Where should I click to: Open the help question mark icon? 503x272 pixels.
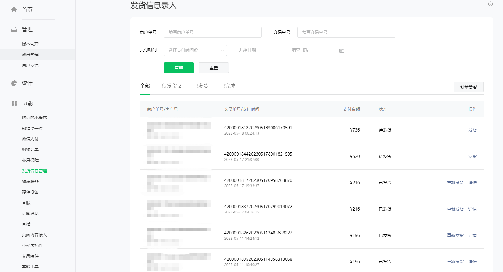click(491, 4)
